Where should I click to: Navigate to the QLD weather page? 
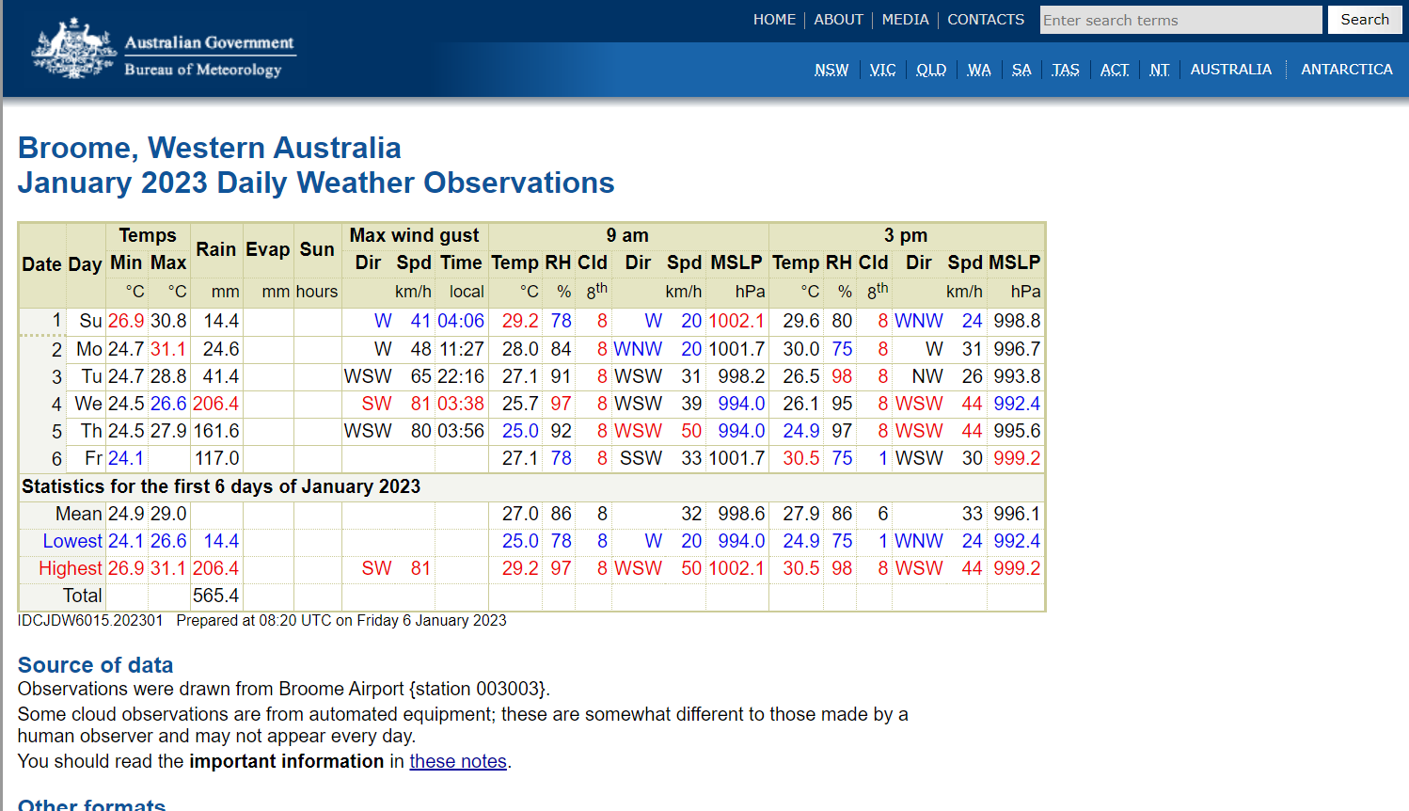(930, 70)
